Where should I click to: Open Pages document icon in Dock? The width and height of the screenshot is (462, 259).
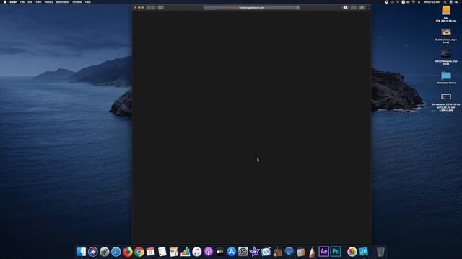[173, 252]
